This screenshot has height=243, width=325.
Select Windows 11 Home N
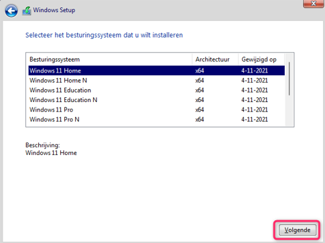(156, 81)
